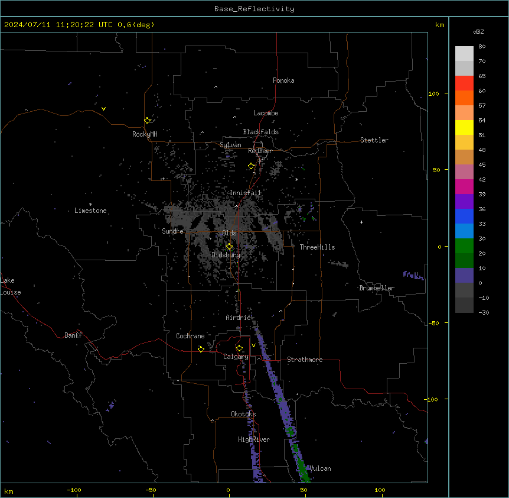Select the bright yellow 51-54 dBZ swatch

(464, 127)
